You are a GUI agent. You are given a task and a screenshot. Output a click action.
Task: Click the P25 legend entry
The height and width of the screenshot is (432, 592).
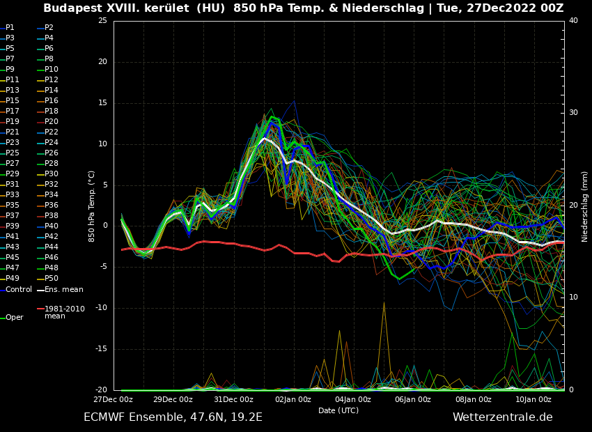(12, 153)
